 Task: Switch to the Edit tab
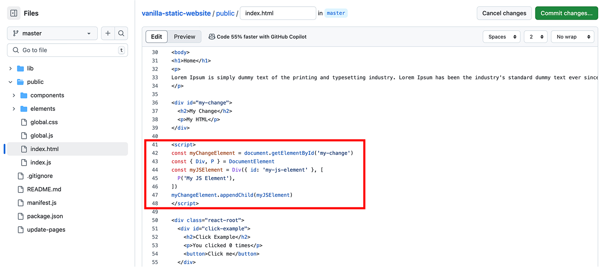(157, 37)
